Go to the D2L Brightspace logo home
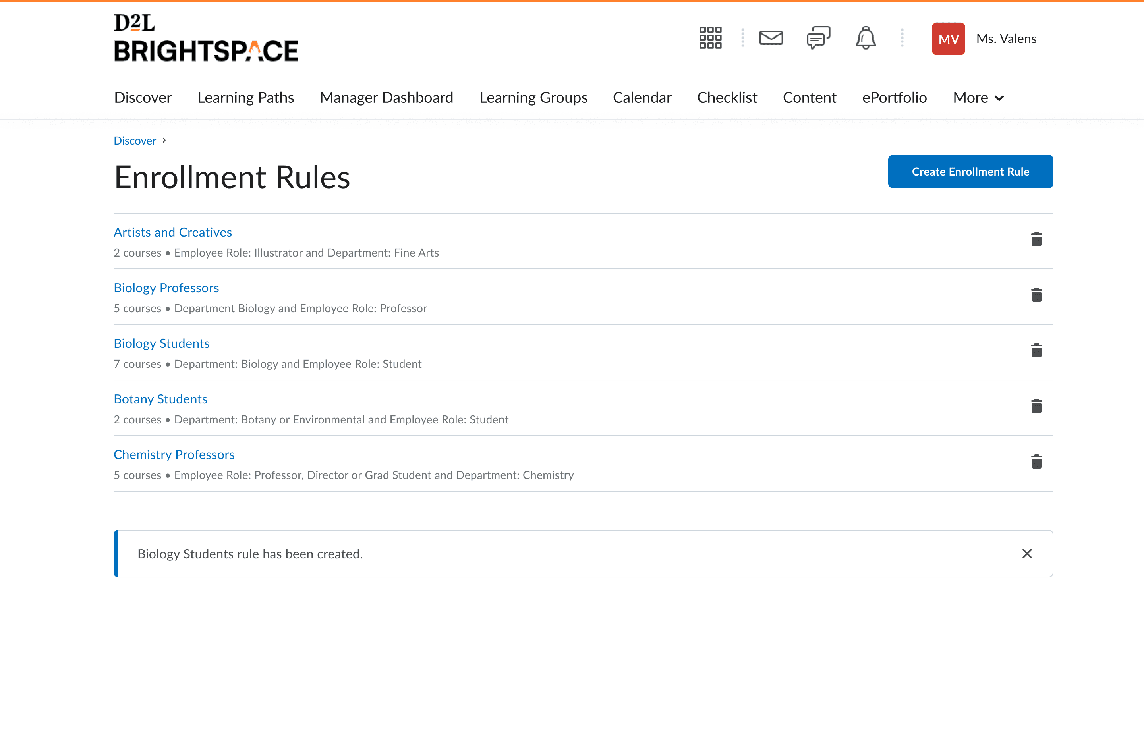Screen dimensions: 1144x741 206,39
